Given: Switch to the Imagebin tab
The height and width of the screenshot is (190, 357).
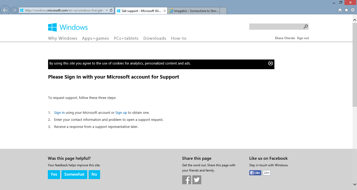Looking at the screenshot, I should click(x=193, y=11).
